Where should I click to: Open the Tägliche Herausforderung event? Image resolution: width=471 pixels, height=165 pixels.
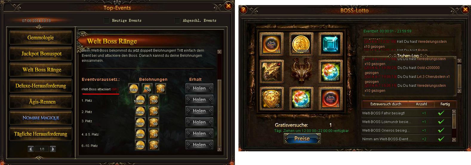(x=41, y=134)
